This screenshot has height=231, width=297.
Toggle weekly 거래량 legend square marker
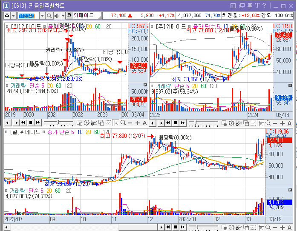(x=152, y=86)
